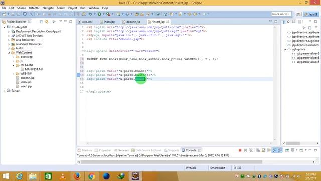Click the green Run button in toolbar
This screenshot has height=181, width=321.
99,14
